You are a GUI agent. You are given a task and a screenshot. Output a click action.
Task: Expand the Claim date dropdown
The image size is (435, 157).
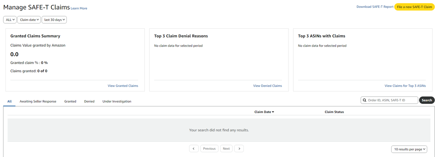[x=29, y=20]
